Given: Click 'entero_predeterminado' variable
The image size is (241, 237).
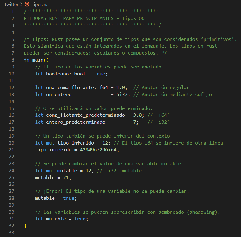Looking at the screenshot, I should tap(76, 122).
